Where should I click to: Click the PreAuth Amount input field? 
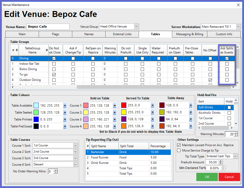pyautogui.click(x=212, y=162)
